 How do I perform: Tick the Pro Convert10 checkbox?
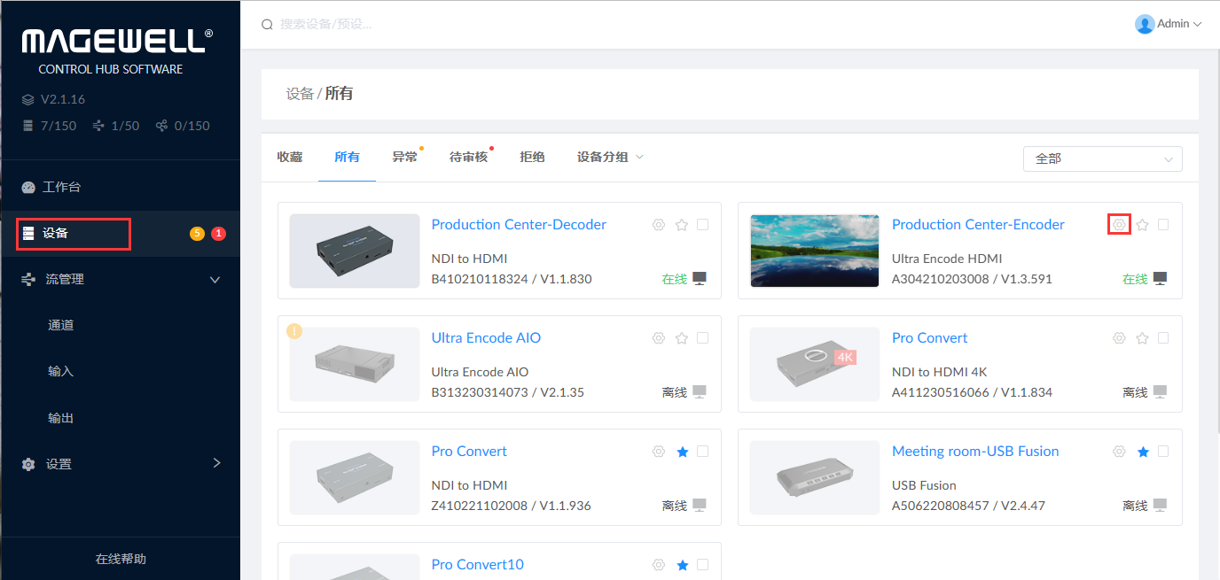[703, 565]
